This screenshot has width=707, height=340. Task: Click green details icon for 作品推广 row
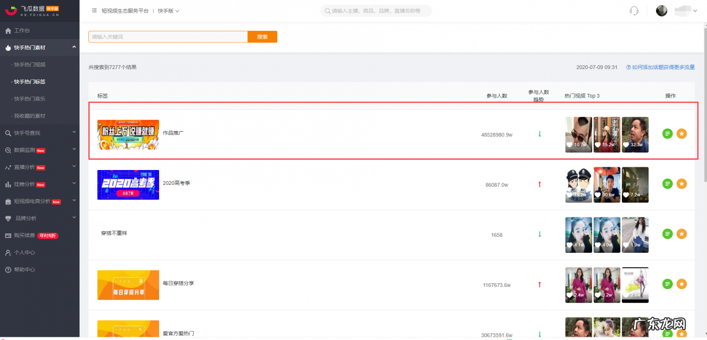pyautogui.click(x=668, y=134)
